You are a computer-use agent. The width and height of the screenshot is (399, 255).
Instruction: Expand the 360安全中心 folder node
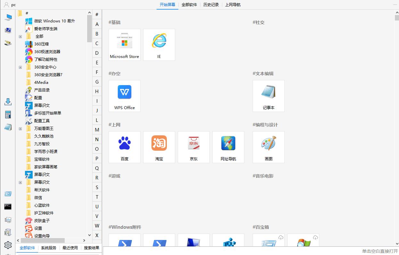(x=20, y=67)
